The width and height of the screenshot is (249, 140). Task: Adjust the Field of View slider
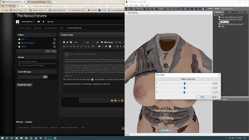(214, 9)
